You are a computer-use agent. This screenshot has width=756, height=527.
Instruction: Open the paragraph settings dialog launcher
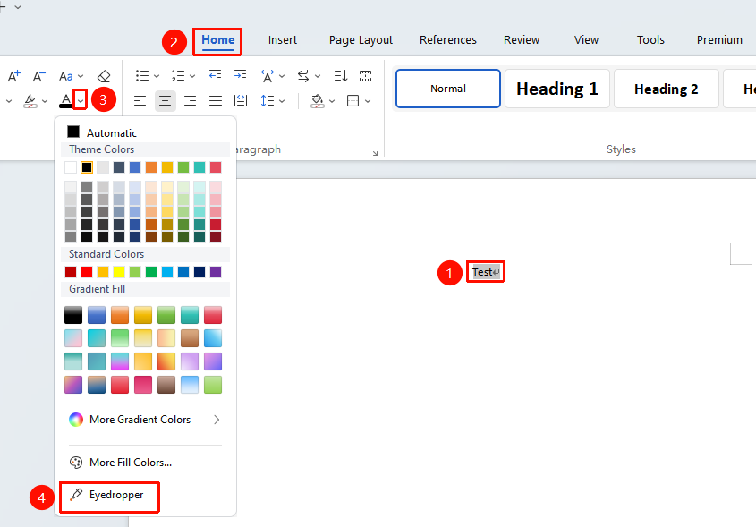click(x=375, y=153)
